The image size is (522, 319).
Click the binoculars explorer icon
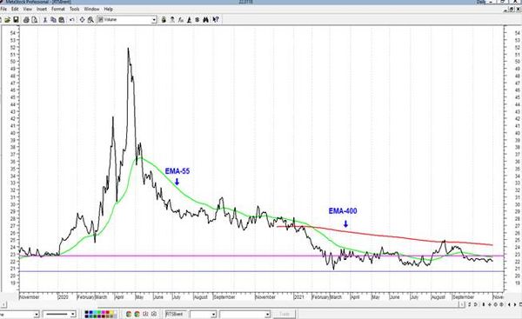pyautogui.click(x=205, y=20)
